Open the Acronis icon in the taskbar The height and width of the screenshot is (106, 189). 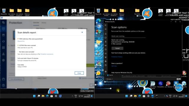coord(60,96)
